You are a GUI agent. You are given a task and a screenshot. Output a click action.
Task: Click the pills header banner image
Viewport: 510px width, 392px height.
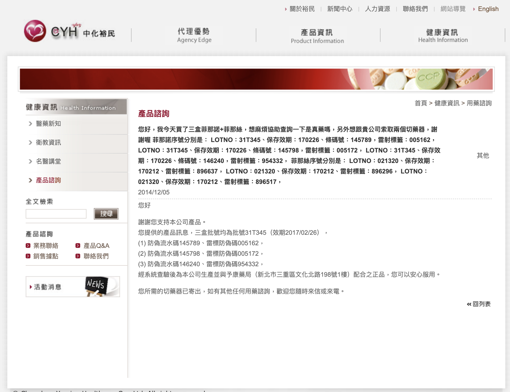pos(256,79)
